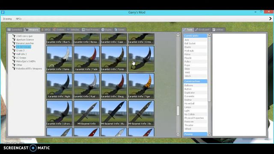Collapse the Constraints tool category
Viewport: 274px width, 154px height.
pyautogui.click(x=195, y=36)
